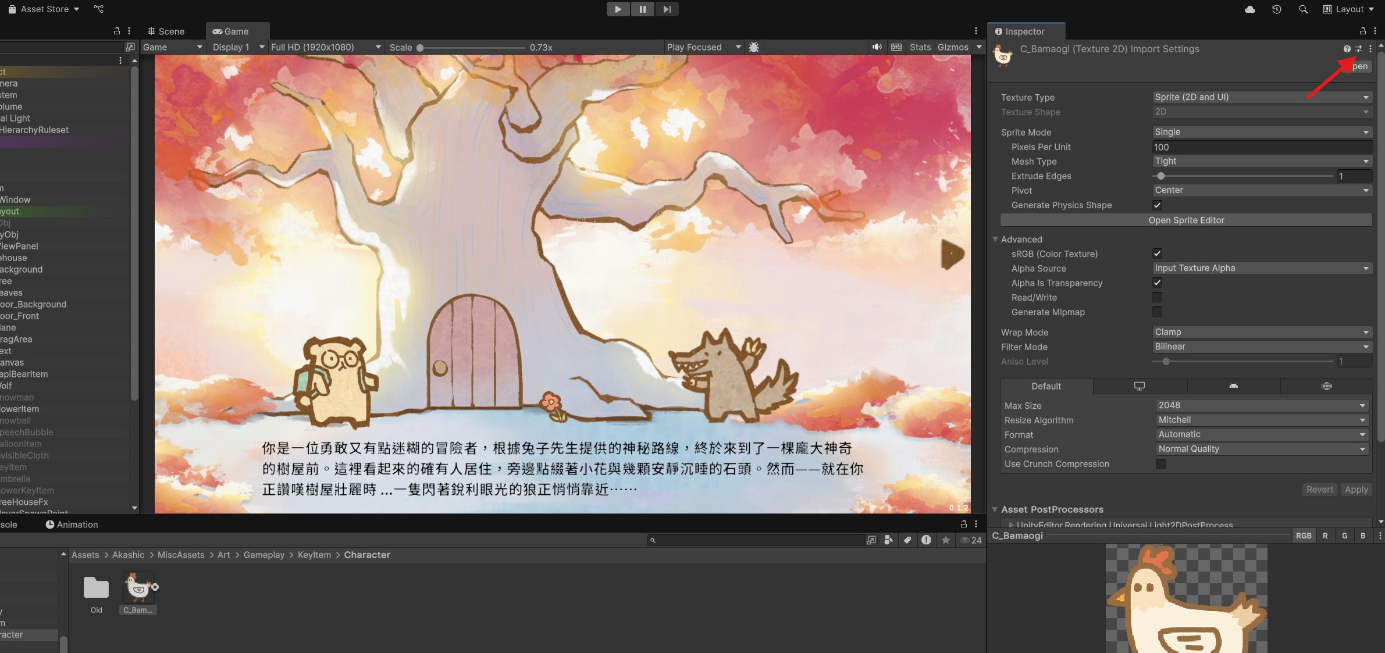Open the Undo History icon
The width and height of the screenshot is (1385, 653).
pyautogui.click(x=1276, y=9)
